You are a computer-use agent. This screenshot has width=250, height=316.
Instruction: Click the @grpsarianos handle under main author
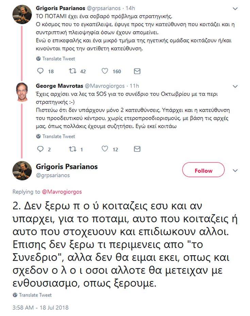53,175
